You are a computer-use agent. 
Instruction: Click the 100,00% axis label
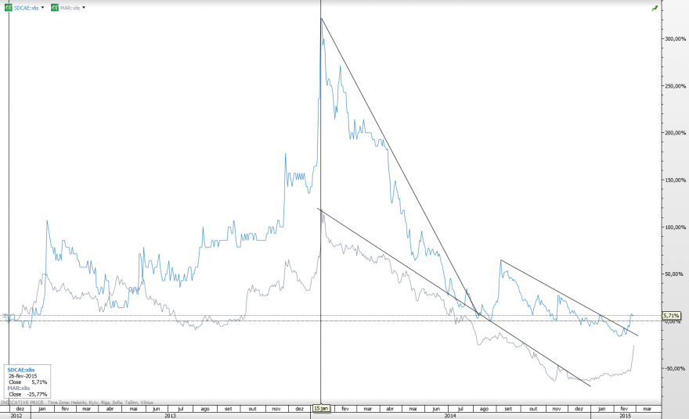coord(675,227)
